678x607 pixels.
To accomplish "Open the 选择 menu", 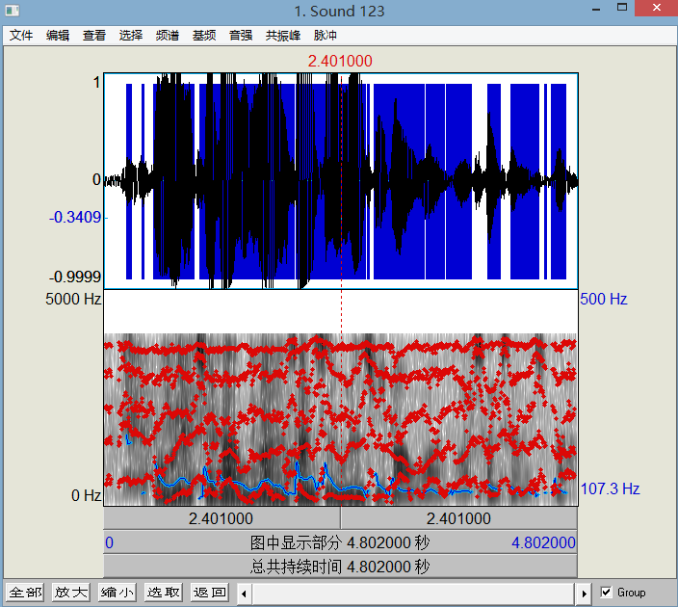I will click(x=131, y=35).
